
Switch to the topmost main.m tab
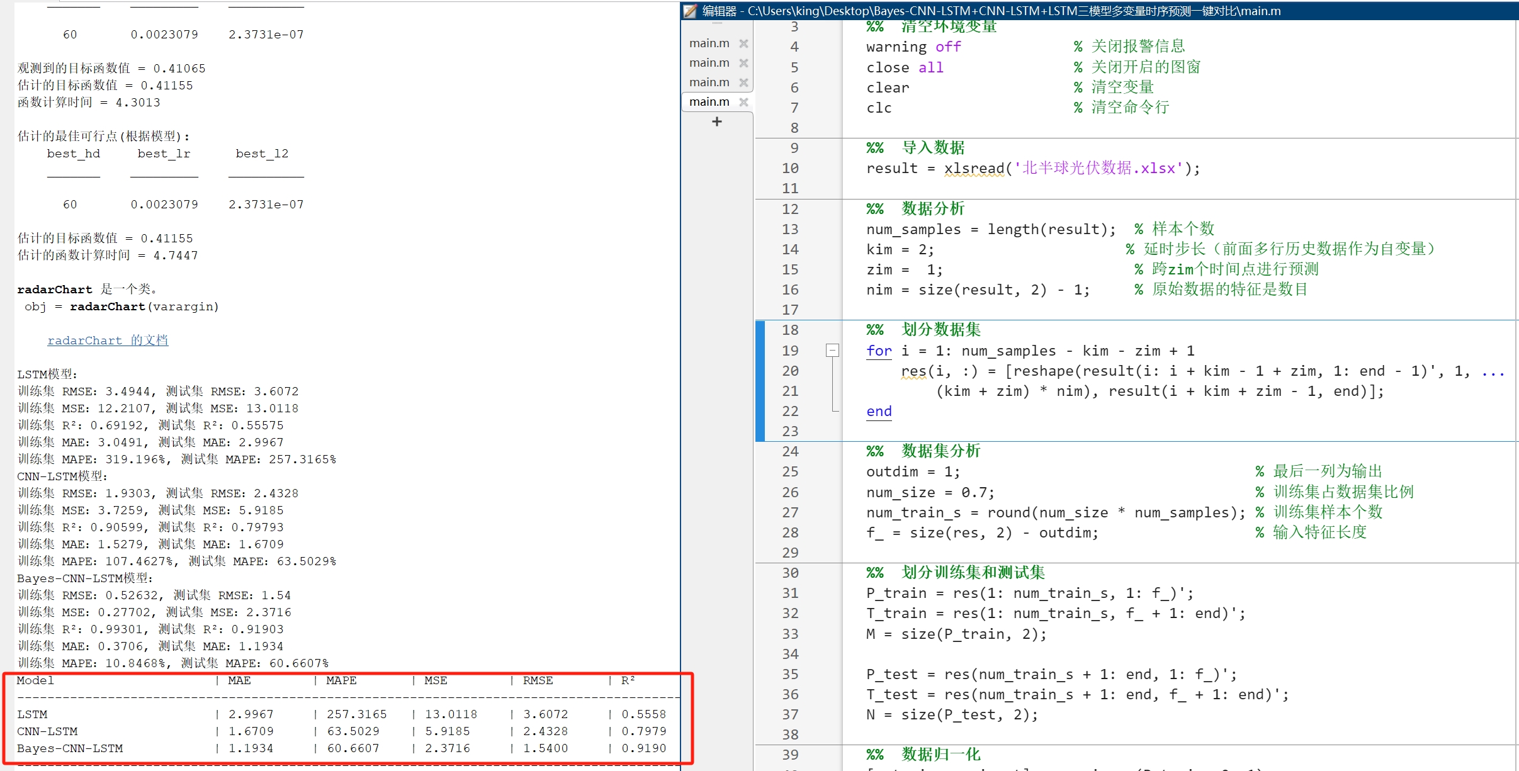(x=709, y=43)
